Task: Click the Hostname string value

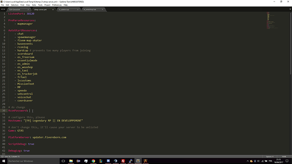Action: click(x=53, y=121)
